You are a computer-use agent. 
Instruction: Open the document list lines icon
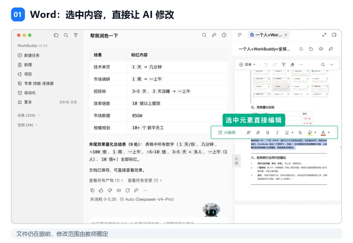pyautogui.click(x=240, y=35)
